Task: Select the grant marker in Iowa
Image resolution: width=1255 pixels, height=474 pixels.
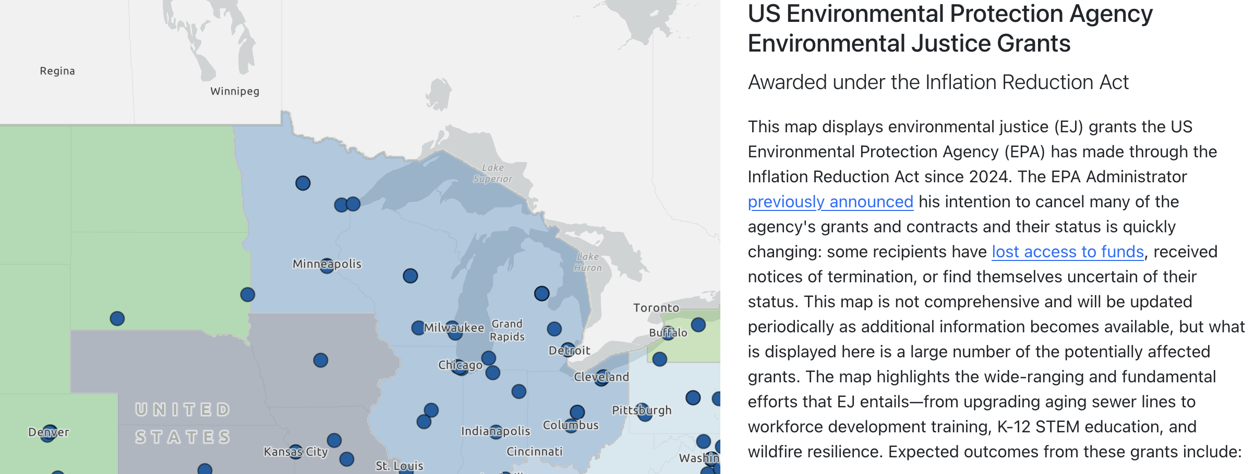Action: [x=321, y=360]
